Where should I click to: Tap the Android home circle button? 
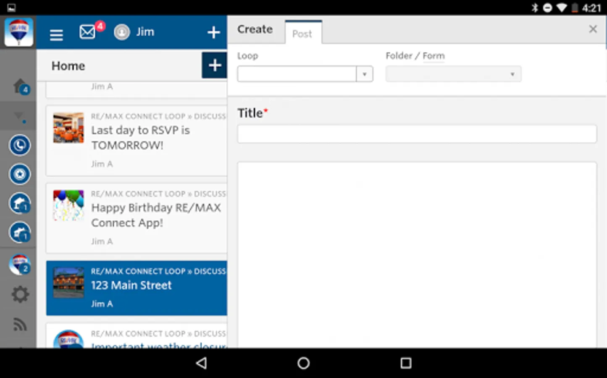click(x=303, y=363)
